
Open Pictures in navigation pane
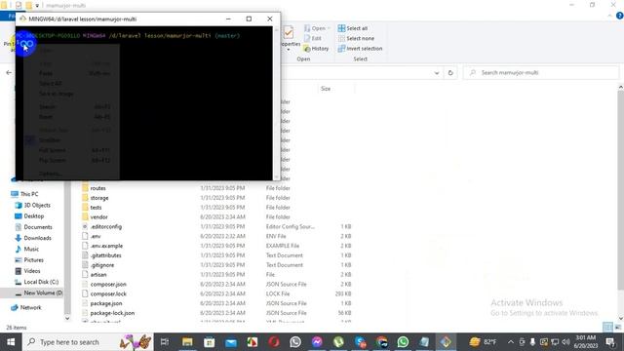click(x=33, y=260)
